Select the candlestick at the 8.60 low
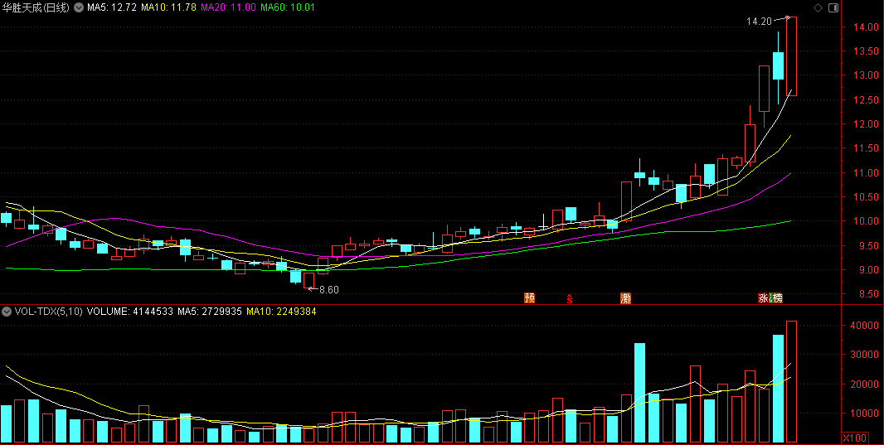Image resolution: width=884 pixels, height=445 pixels. pos(309,281)
